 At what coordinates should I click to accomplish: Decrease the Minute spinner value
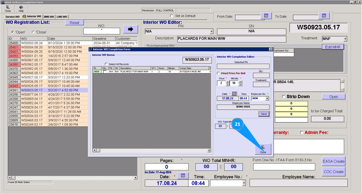coord(240,84)
